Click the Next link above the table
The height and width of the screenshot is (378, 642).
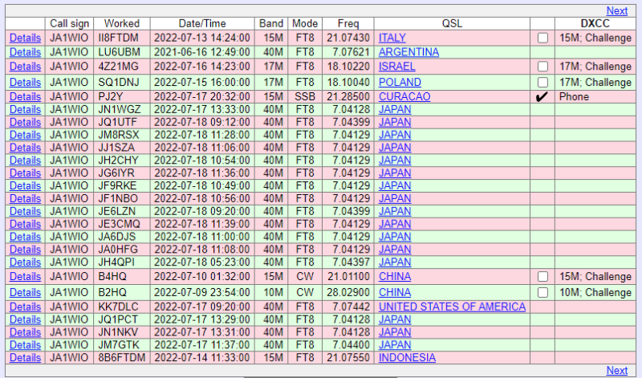(x=617, y=10)
